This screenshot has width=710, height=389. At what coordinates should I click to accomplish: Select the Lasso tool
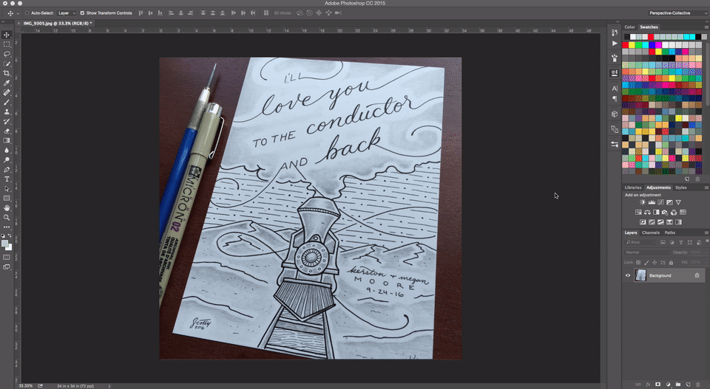[7, 54]
